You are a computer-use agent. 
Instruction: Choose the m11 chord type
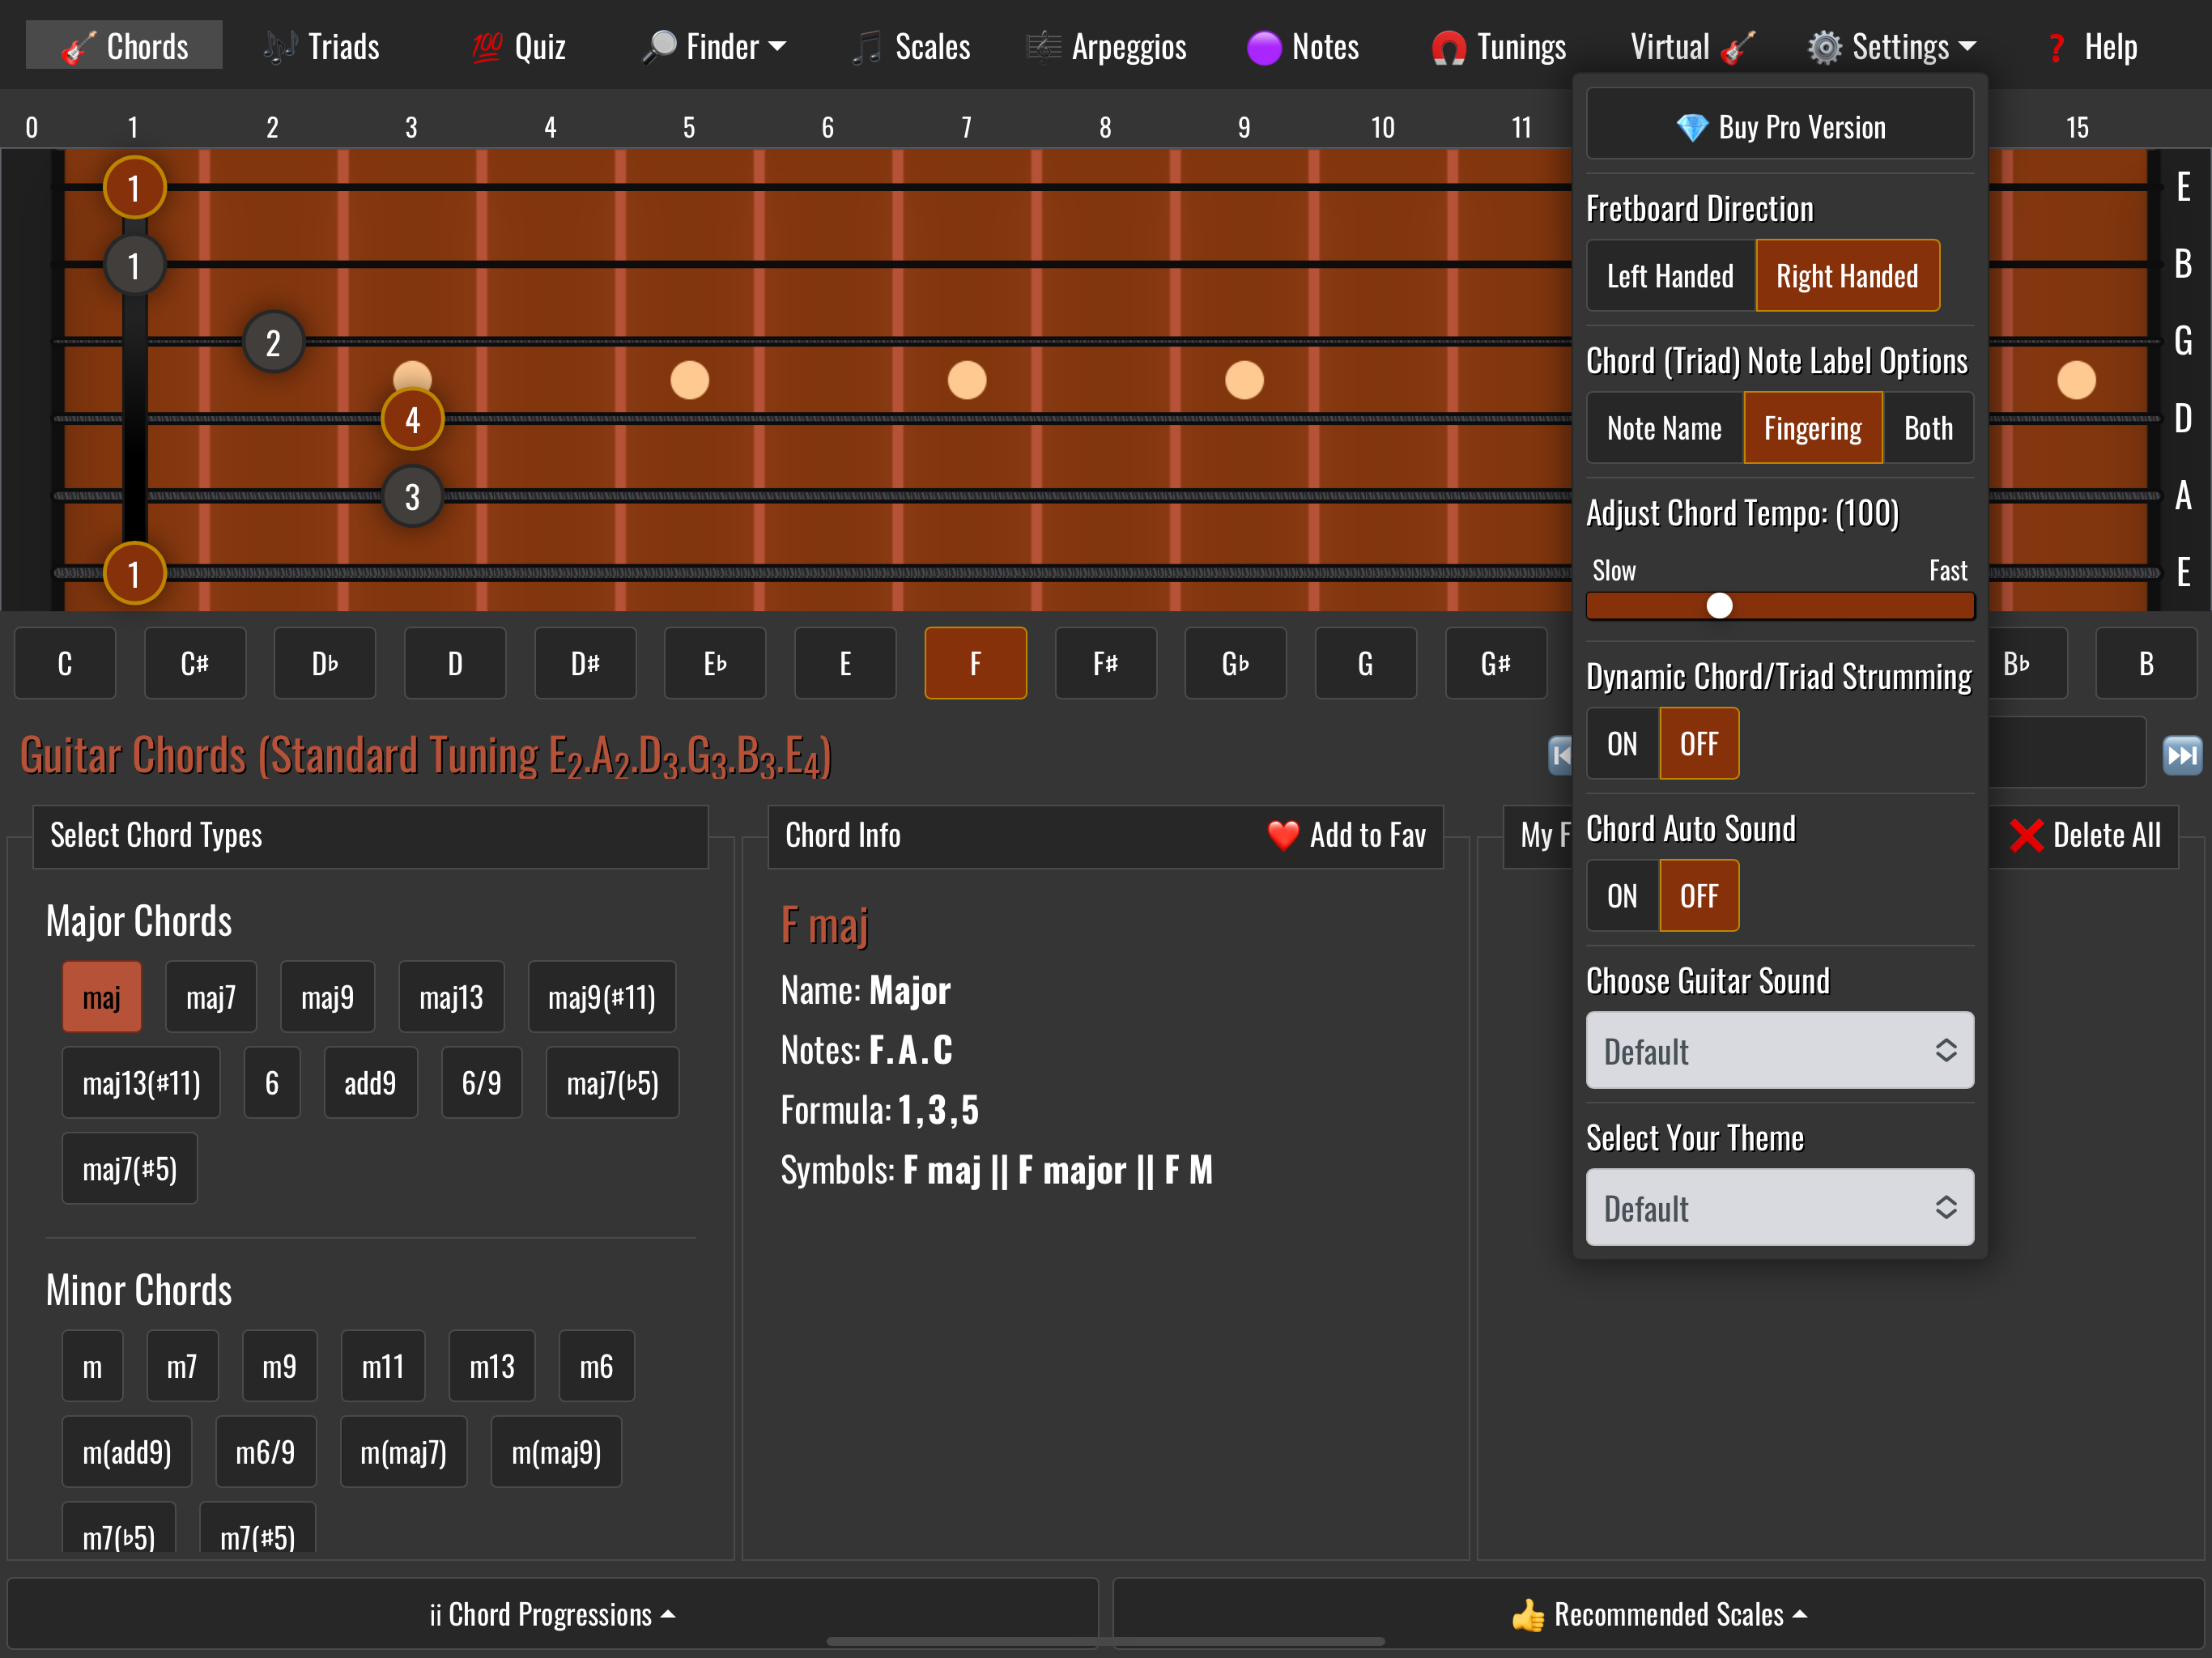[x=383, y=1366]
